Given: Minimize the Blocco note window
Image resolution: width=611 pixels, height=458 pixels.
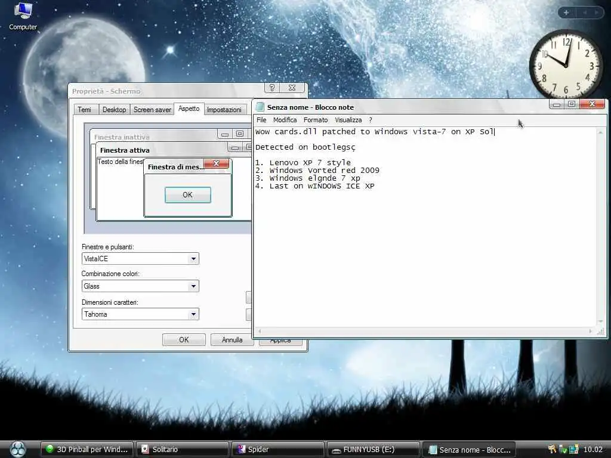Looking at the screenshot, I should [x=557, y=104].
